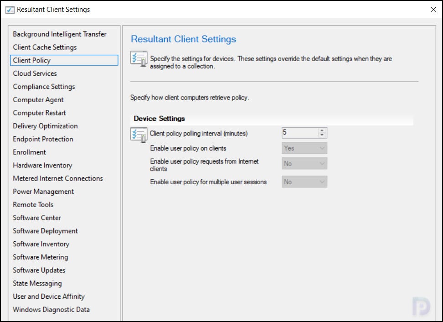The width and height of the screenshot is (443, 322).
Task: Click the 'Client policy polling interval (minutes)' label
Action: pos(199,134)
